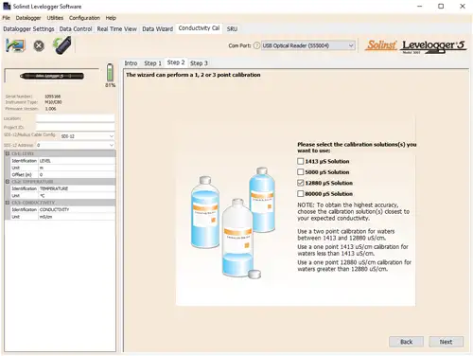
Task: Open the Configuration menu
Action: click(84, 18)
